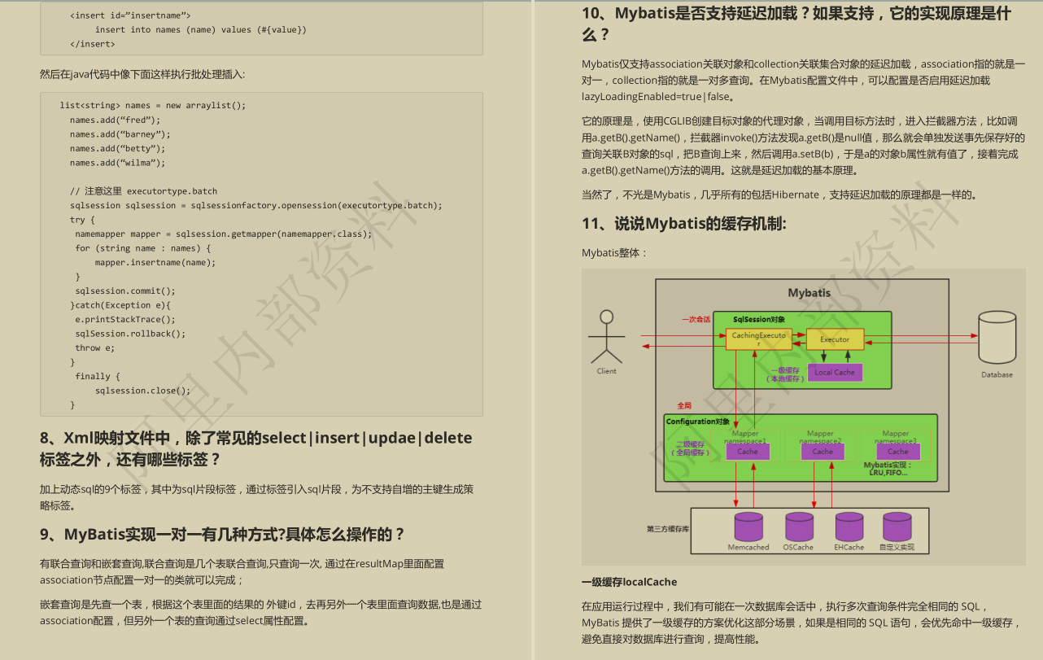1043x660 pixels.
Task: Click heading '9、MyBatis实现一对一有几种方式'
Action: [222, 535]
